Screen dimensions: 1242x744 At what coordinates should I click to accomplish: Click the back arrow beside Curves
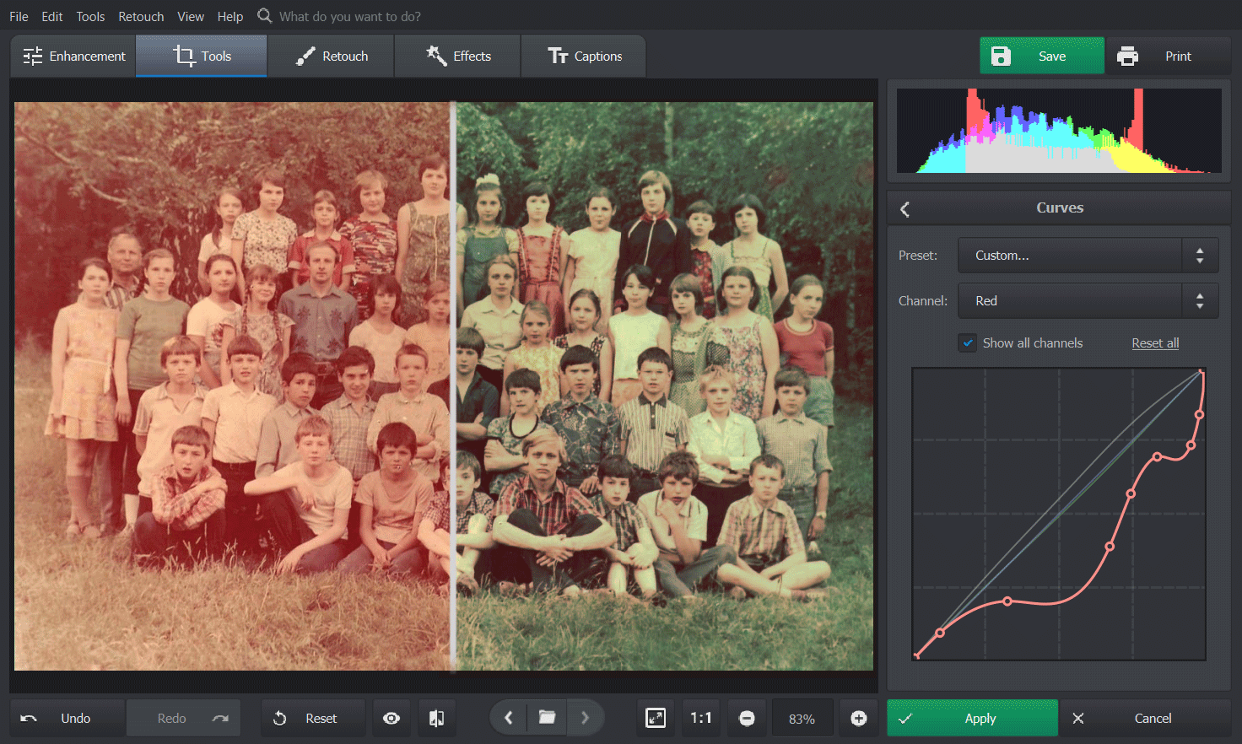[905, 209]
